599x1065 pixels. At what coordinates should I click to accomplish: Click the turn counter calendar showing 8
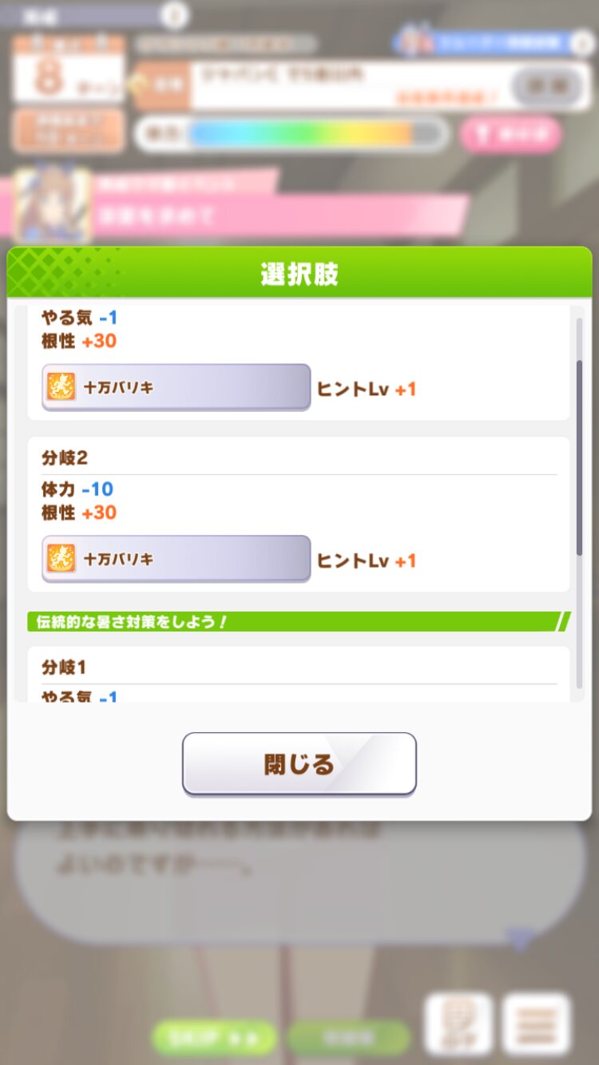(x=69, y=69)
